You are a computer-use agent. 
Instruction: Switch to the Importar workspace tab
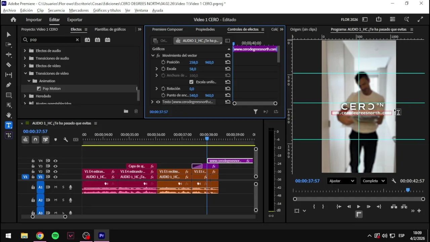pyautogui.click(x=34, y=20)
